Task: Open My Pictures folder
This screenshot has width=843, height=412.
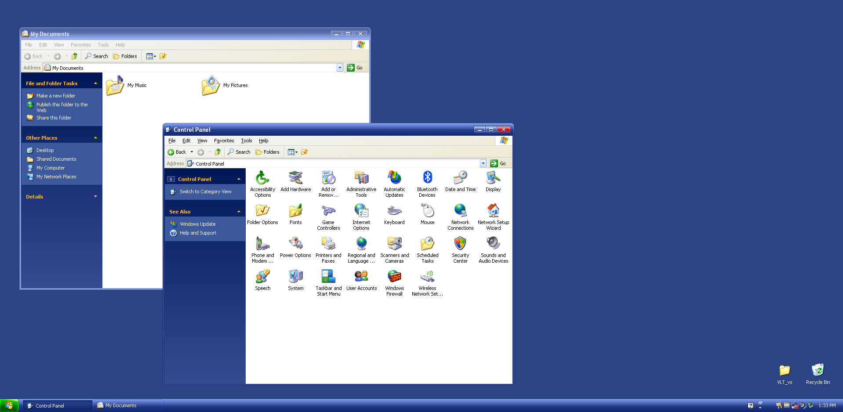Action: [225, 85]
